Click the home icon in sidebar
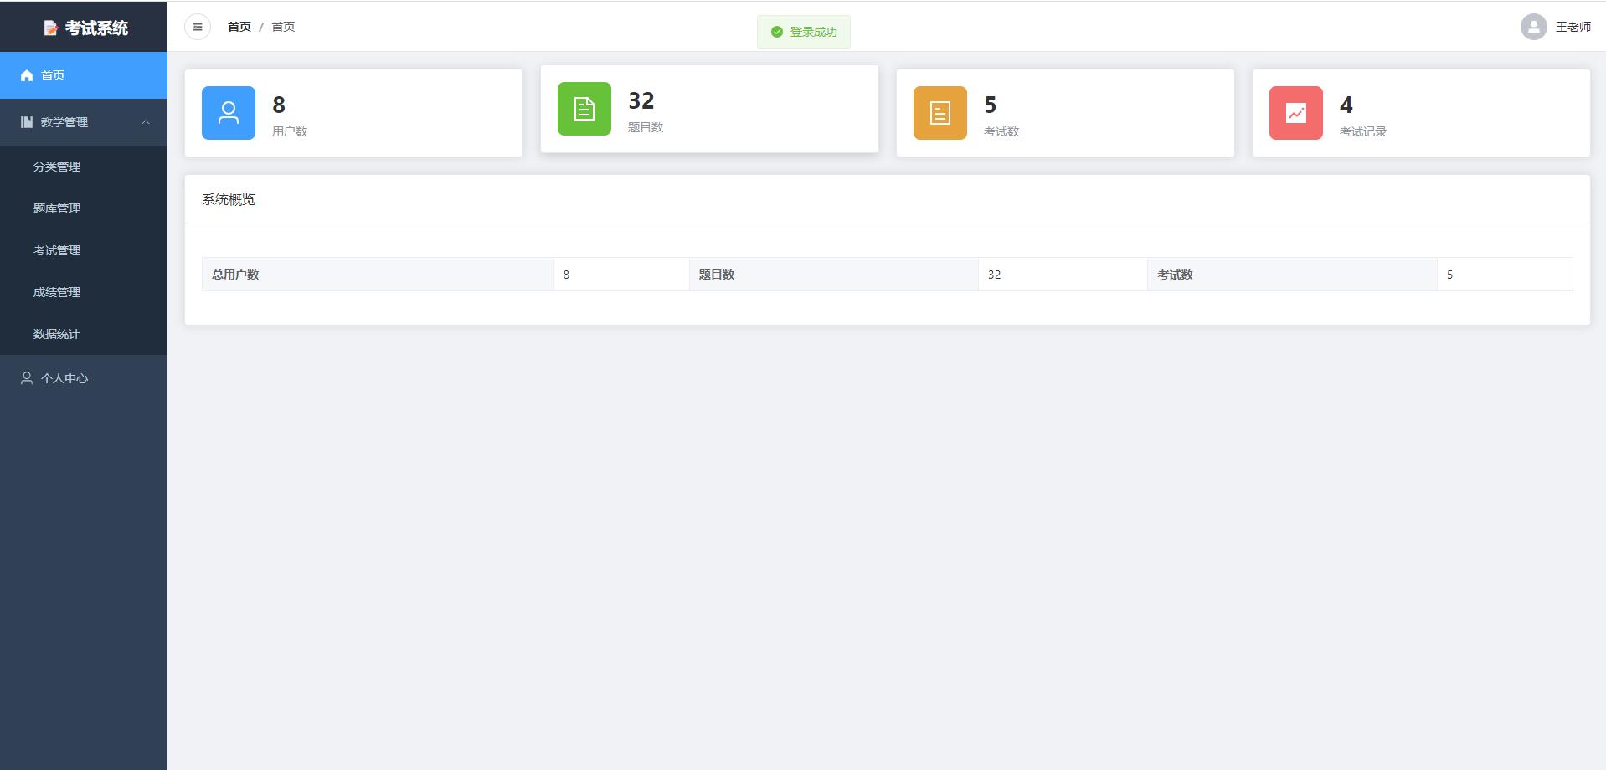The image size is (1606, 770). coord(27,75)
